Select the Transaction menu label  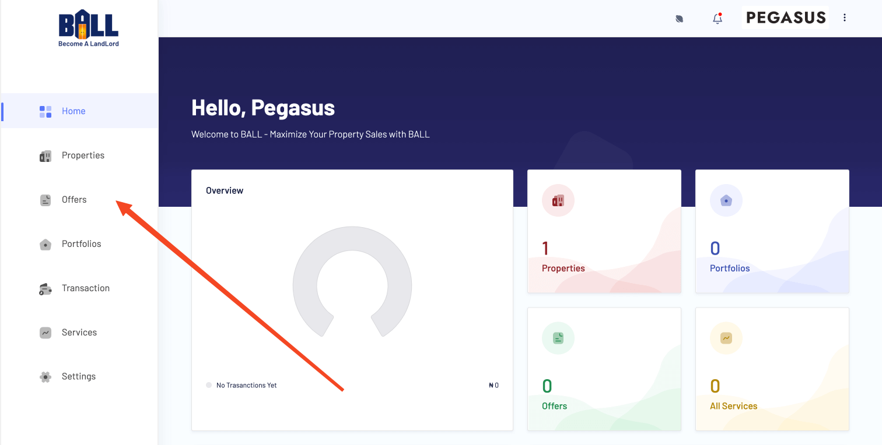86,288
